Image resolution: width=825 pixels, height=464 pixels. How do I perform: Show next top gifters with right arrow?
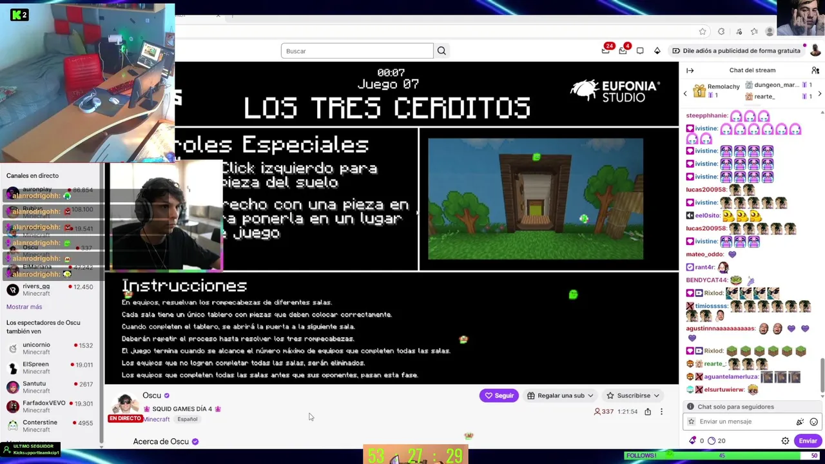tap(820, 94)
